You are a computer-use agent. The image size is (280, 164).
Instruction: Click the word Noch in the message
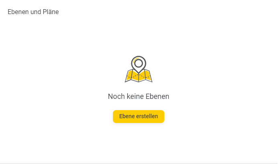tap(116, 96)
